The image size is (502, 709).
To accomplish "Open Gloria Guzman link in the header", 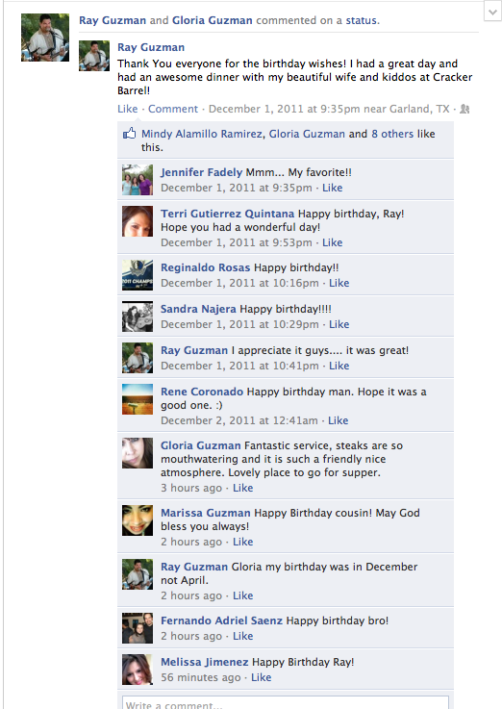I will coord(213,20).
